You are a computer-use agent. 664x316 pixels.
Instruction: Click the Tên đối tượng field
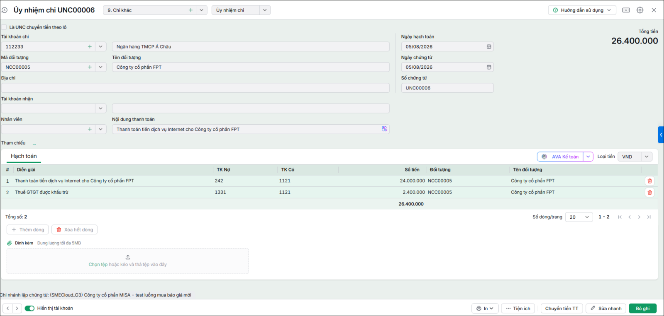[x=251, y=67]
